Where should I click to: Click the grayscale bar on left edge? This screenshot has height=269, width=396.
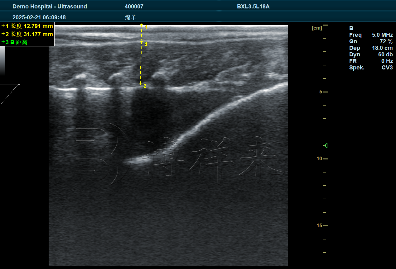(x=2, y=61)
